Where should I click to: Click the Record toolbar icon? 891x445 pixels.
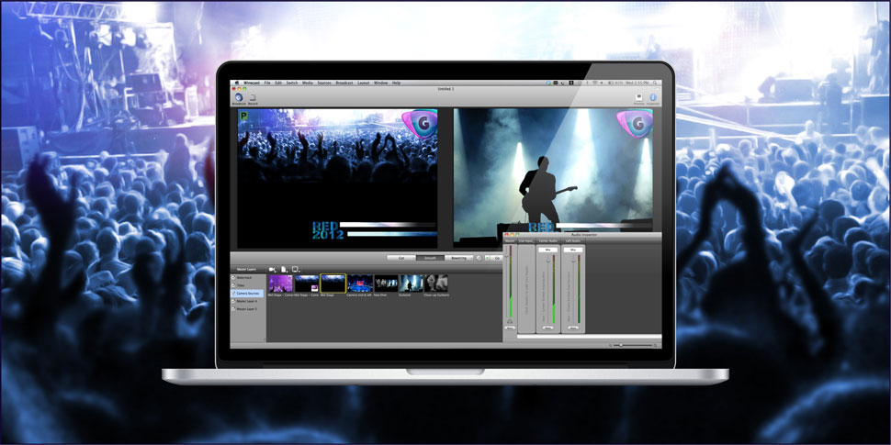pos(252,97)
